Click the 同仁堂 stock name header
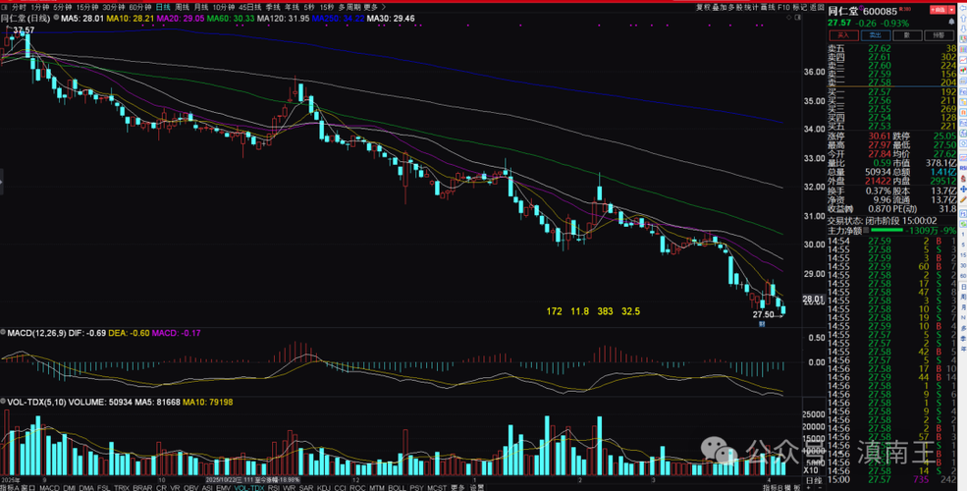The height and width of the screenshot is (491, 967). tap(843, 11)
